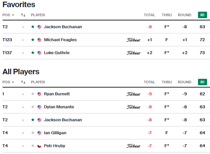The image size is (210, 154).
Task: Sort All Players by TOTAL column
Action: [x=150, y=82]
